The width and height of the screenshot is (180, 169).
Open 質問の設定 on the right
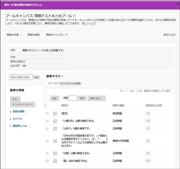(169, 35)
